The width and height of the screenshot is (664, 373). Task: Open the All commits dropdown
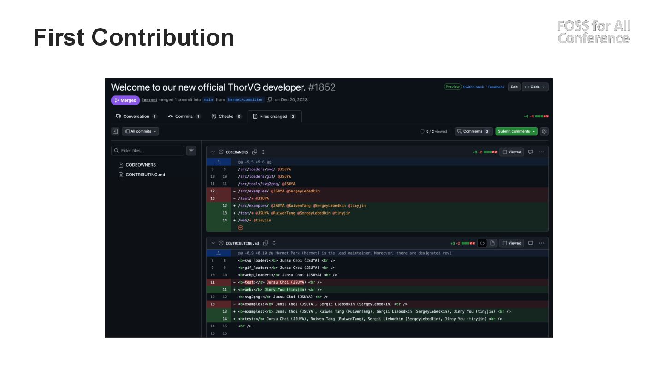click(141, 131)
